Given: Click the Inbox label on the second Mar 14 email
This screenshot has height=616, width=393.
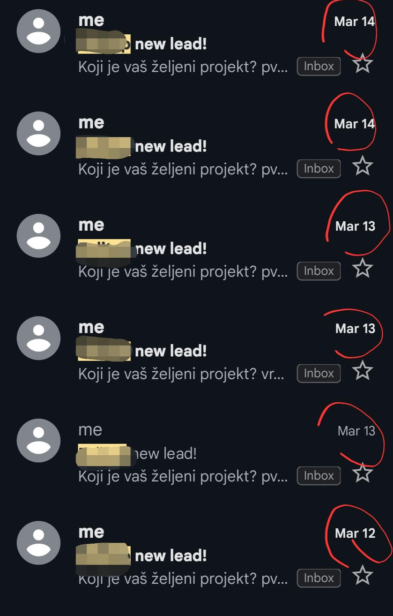Looking at the screenshot, I should coord(319,168).
